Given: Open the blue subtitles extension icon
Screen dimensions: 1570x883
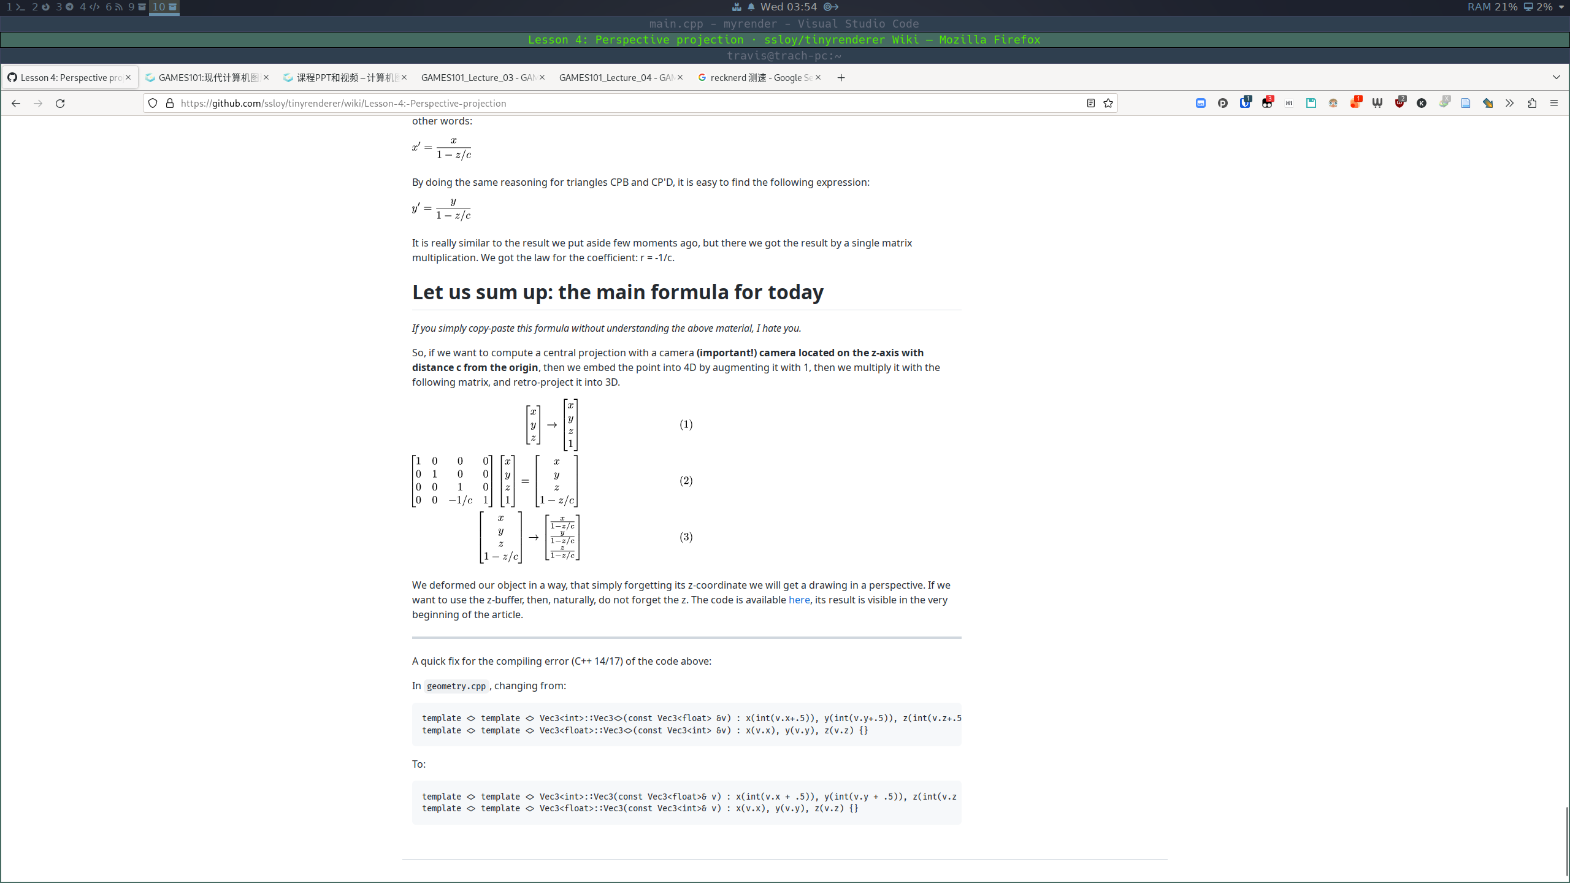Looking at the screenshot, I should tap(1201, 103).
